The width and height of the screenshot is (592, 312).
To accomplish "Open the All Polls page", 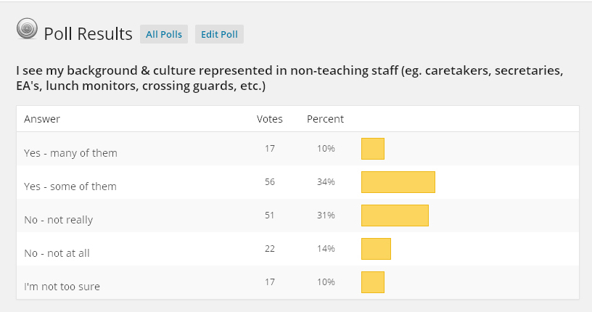I will click(163, 34).
